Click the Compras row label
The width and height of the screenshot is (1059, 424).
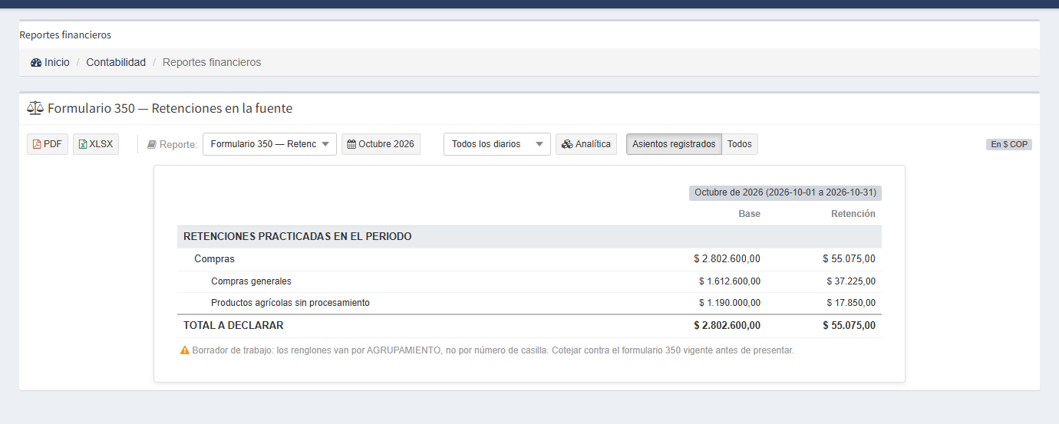coord(214,259)
